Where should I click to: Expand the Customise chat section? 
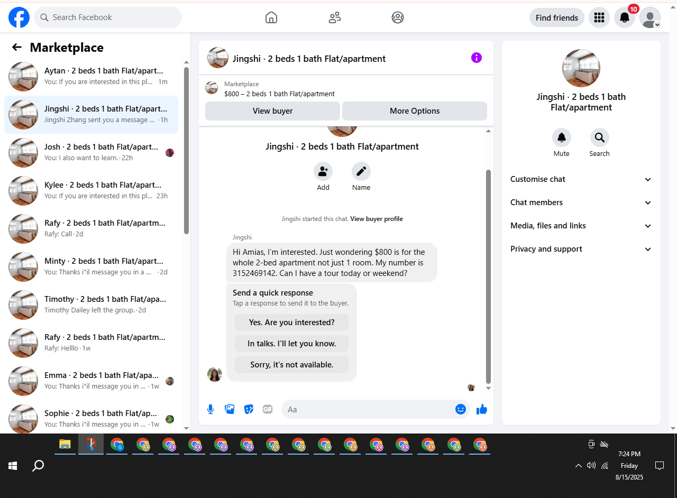581,179
